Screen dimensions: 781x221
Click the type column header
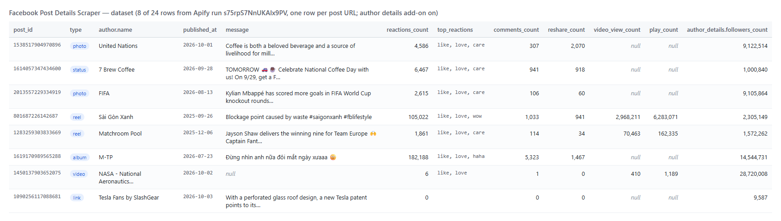[76, 30]
